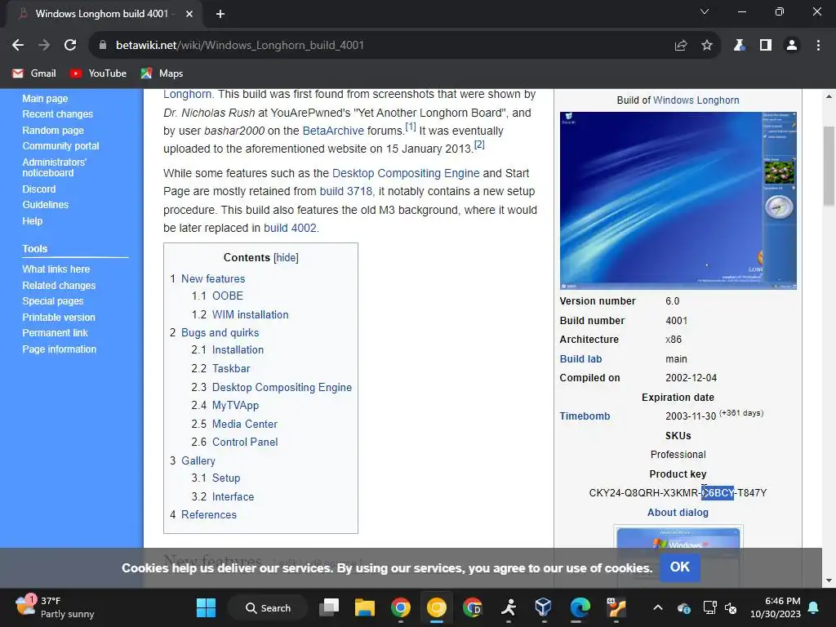836x627 pixels.
Task: Share this page via share icon
Action: point(681,46)
